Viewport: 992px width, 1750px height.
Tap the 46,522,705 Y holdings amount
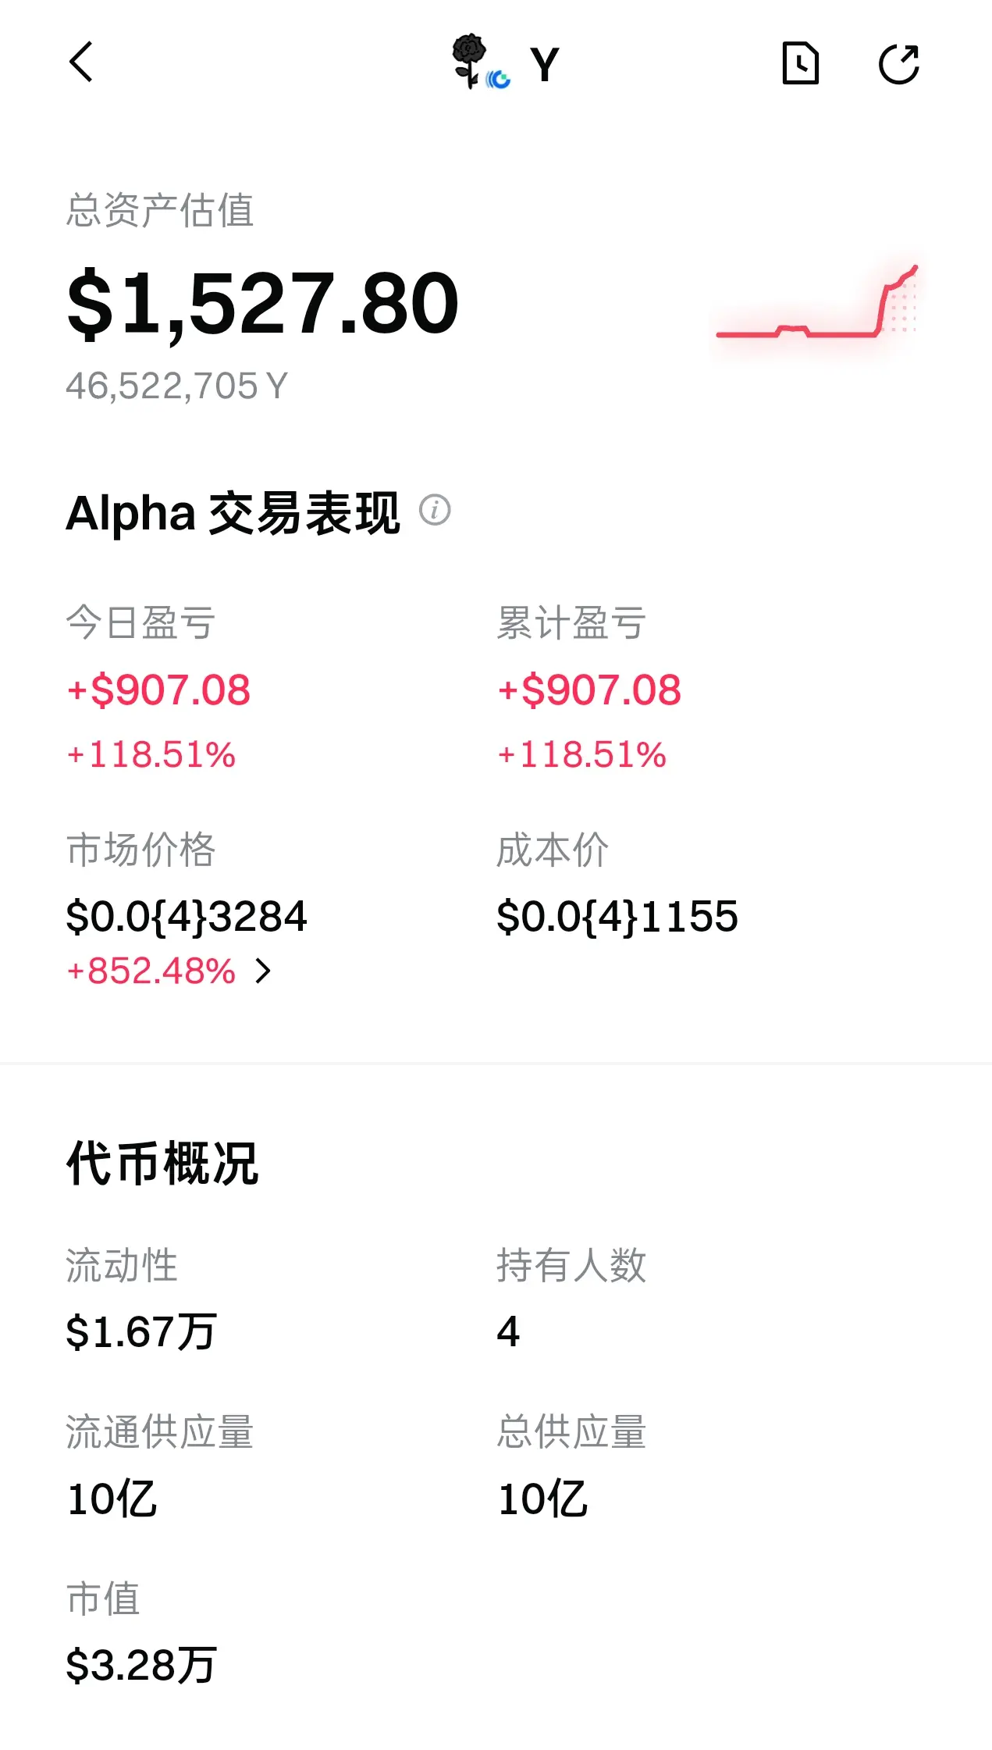pos(177,386)
